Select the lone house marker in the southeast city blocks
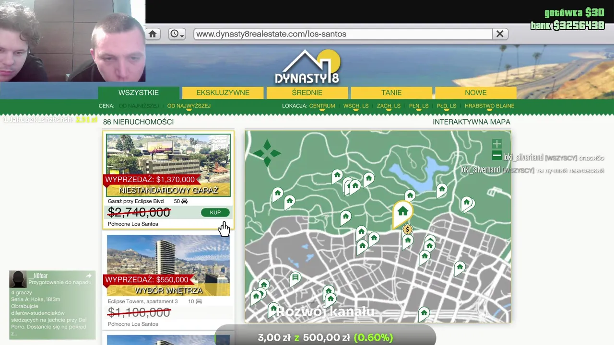 (460, 267)
